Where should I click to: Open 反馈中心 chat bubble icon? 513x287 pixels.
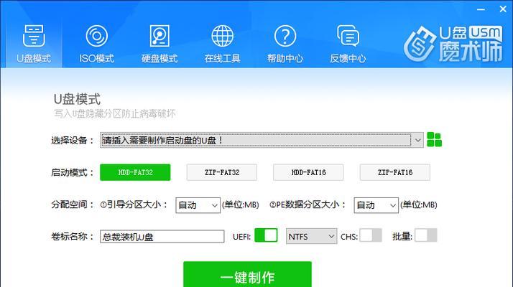(x=348, y=36)
